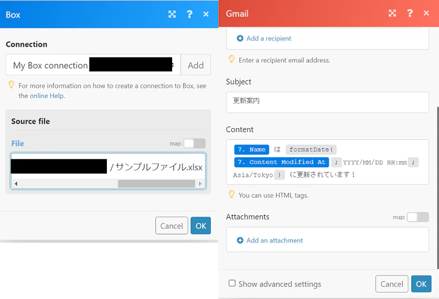Close the Box dialog
Image resolution: width=439 pixels, height=299 pixels.
(206, 14)
